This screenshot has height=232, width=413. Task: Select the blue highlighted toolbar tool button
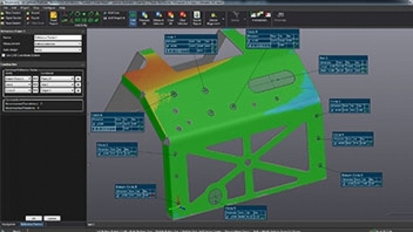tap(133, 18)
